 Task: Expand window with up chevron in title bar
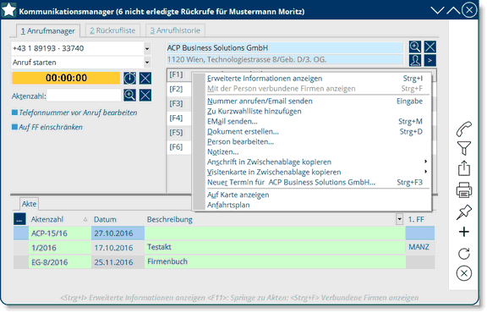[453, 10]
